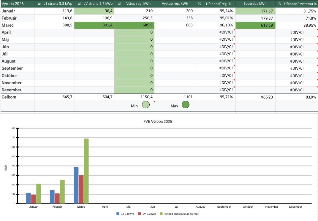Select the Spotreba kWh column header
The height and width of the screenshot is (221, 318).
255,4
